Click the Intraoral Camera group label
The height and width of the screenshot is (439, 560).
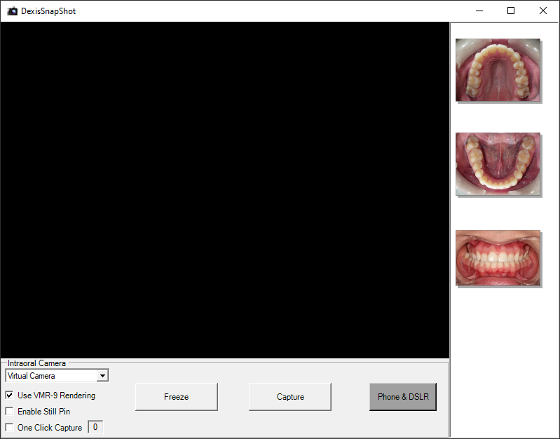(x=36, y=363)
